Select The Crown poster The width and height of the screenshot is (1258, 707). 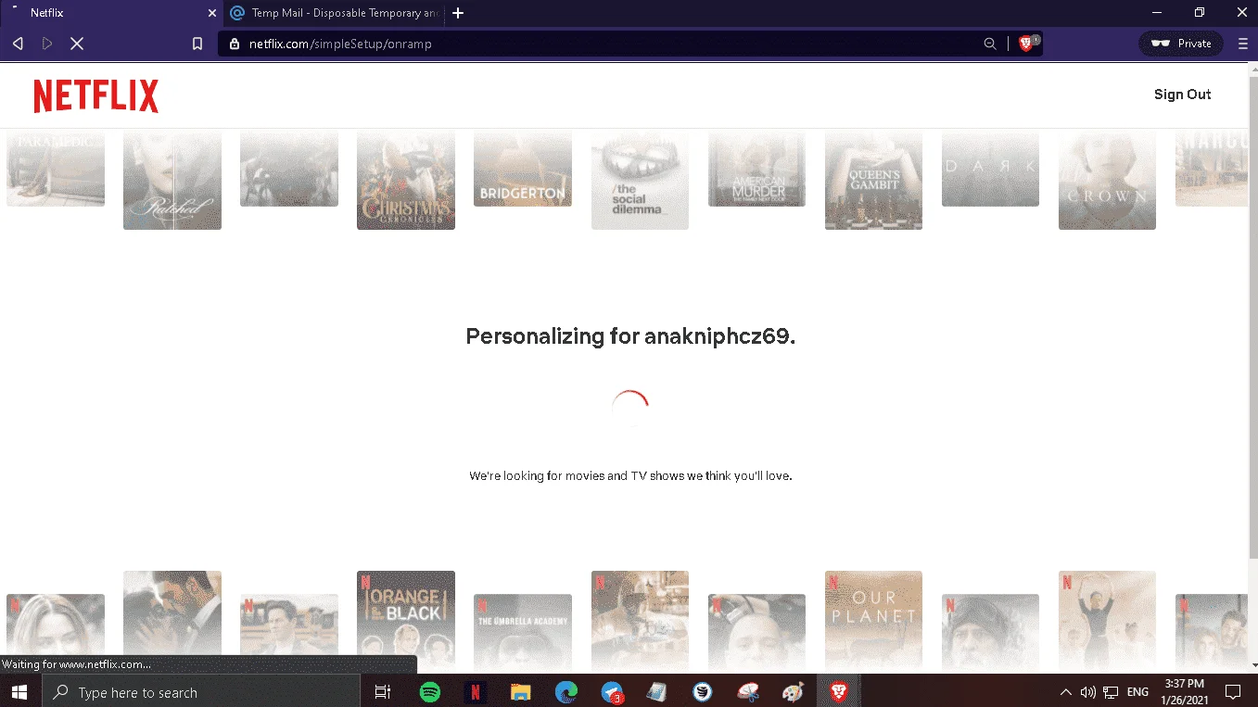click(1107, 180)
